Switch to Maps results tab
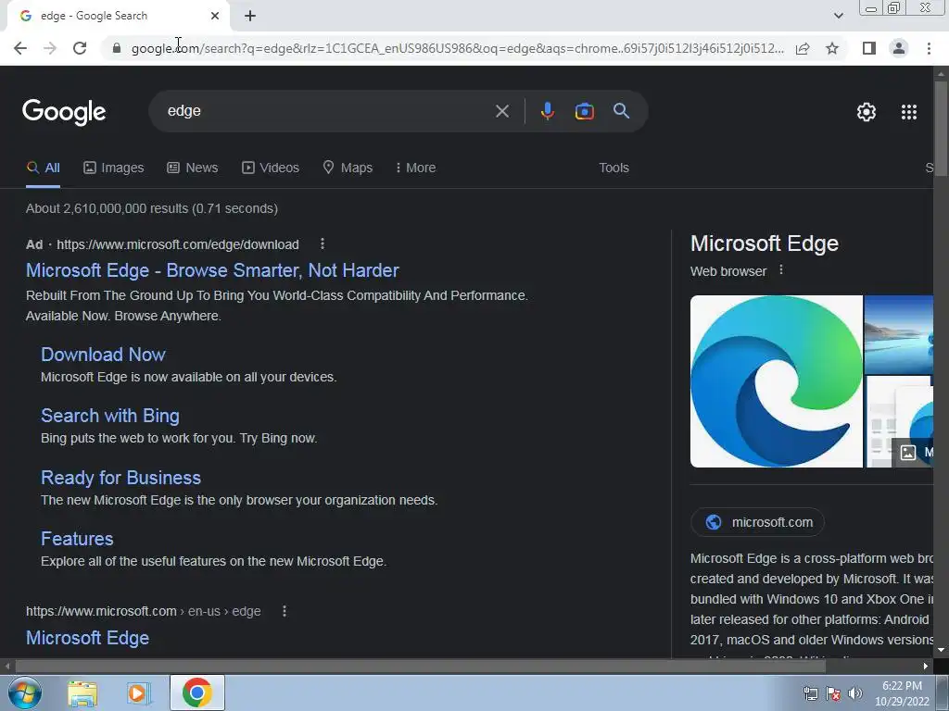The width and height of the screenshot is (949, 711). pyautogui.click(x=348, y=168)
